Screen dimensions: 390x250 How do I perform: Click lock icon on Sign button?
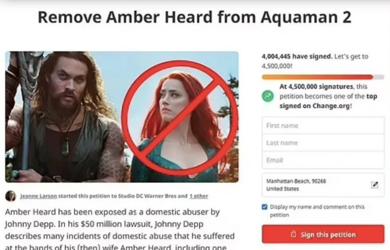pyautogui.click(x=293, y=234)
